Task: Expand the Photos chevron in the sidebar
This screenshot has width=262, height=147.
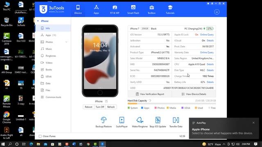Action: tap(66, 42)
